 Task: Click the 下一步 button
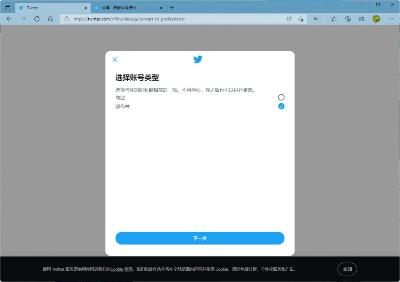[x=200, y=238]
